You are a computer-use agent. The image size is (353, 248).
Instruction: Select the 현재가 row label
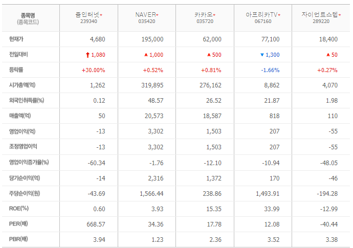[x=16, y=39]
